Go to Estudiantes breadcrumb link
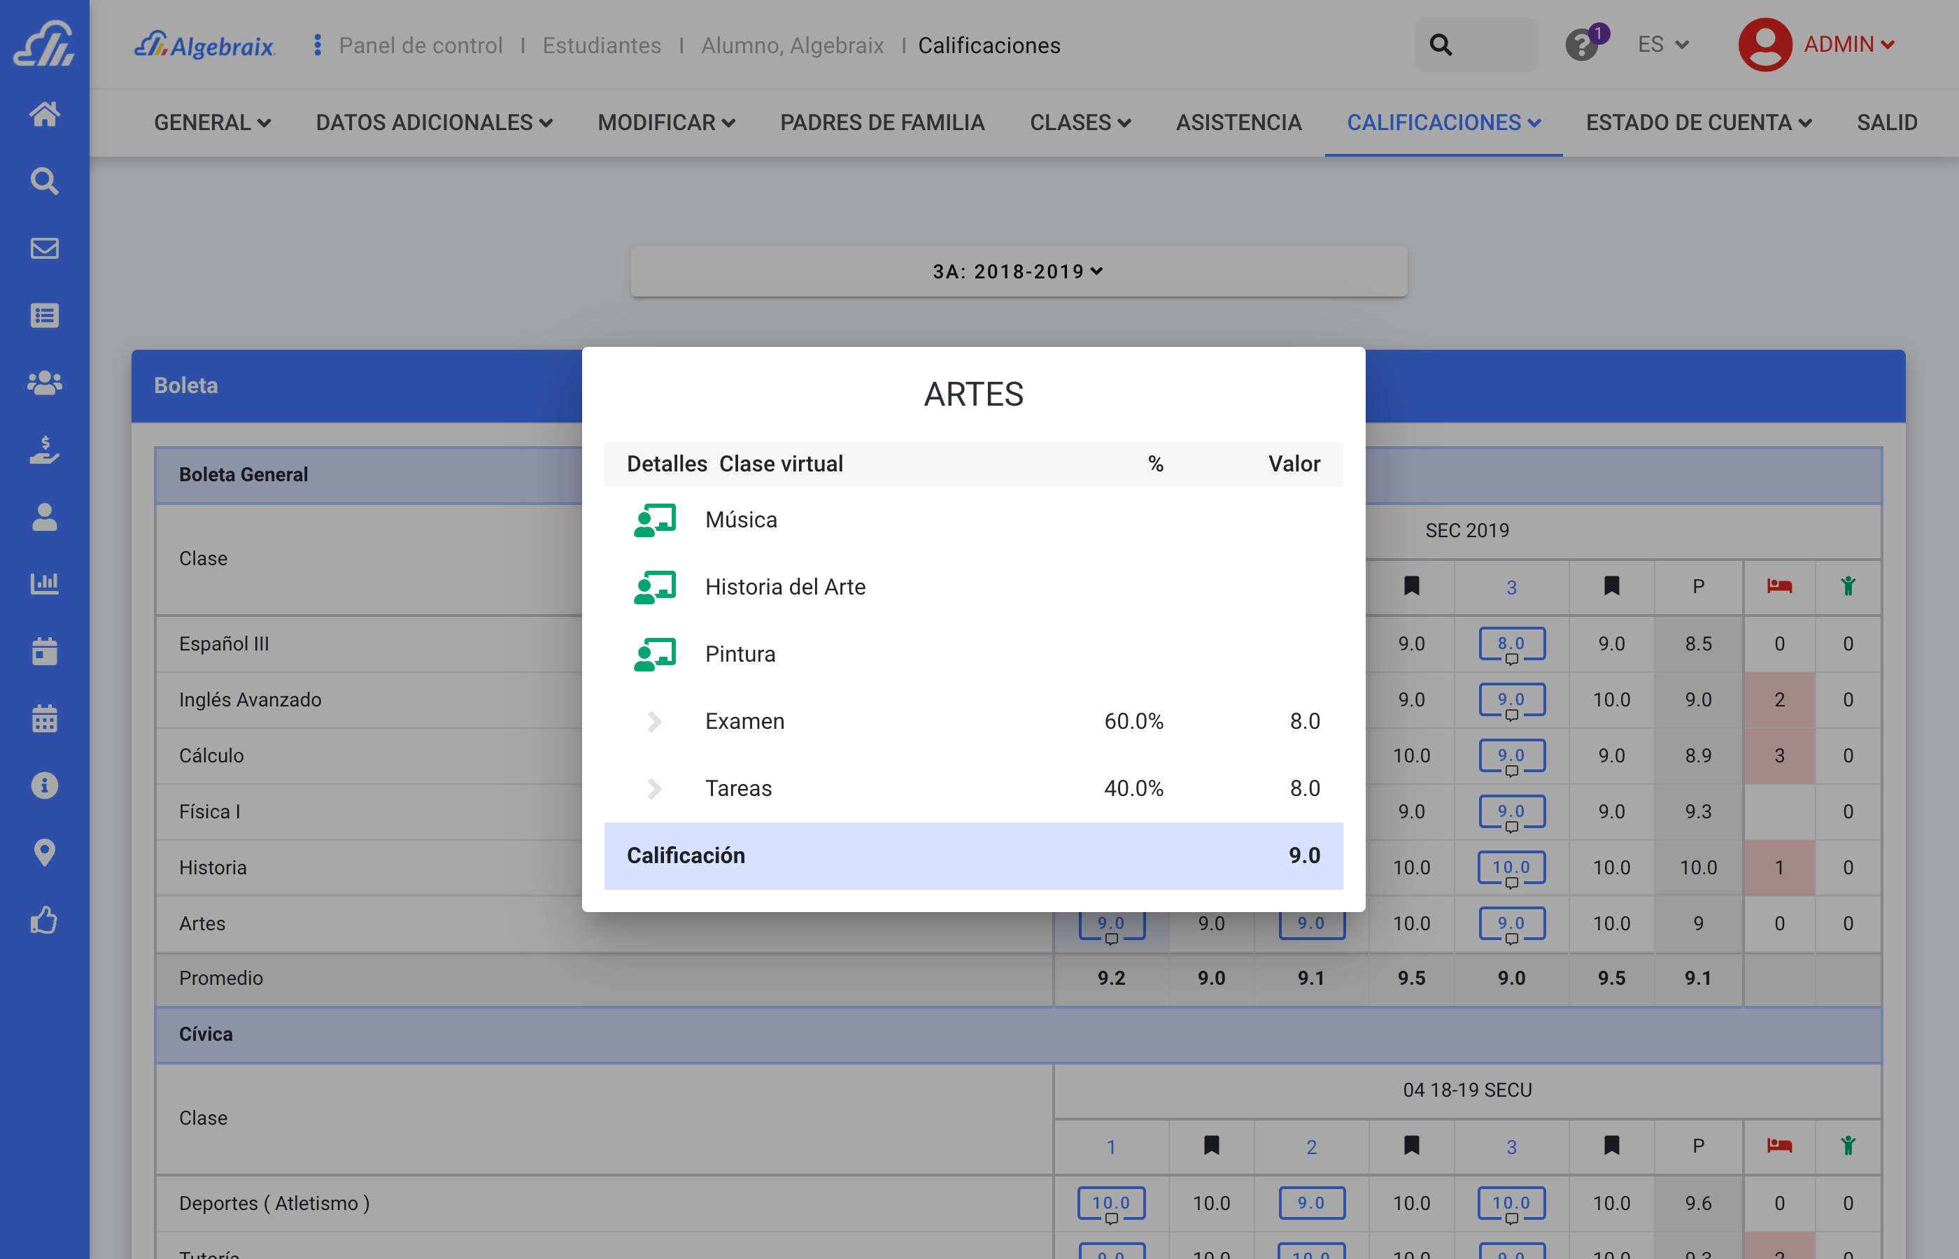Screen dimensions: 1959x1259 tap(602, 45)
